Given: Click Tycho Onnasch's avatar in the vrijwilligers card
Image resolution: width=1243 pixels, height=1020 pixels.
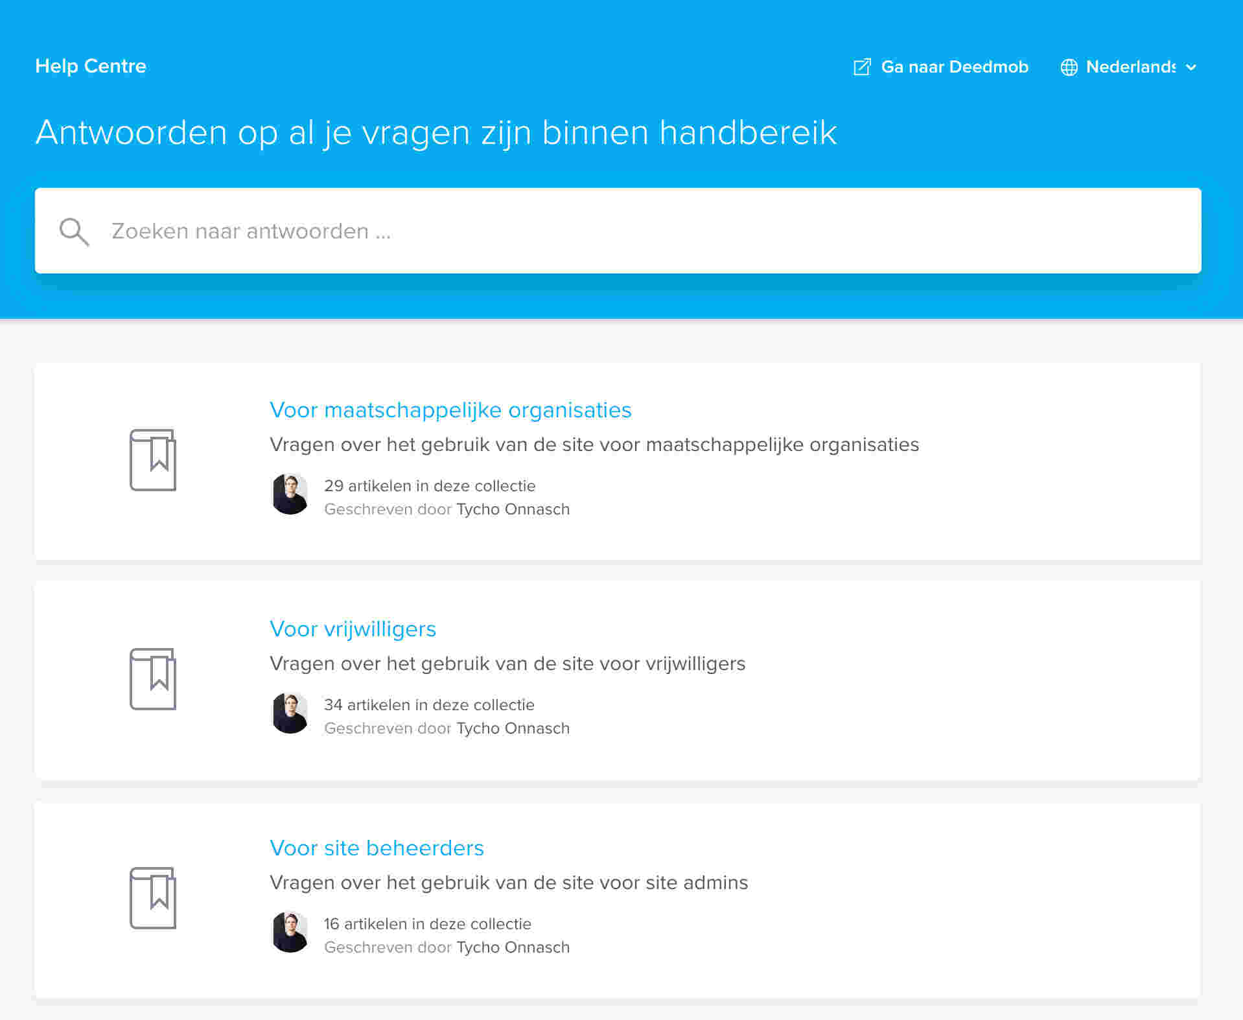Looking at the screenshot, I should pyautogui.click(x=290, y=713).
